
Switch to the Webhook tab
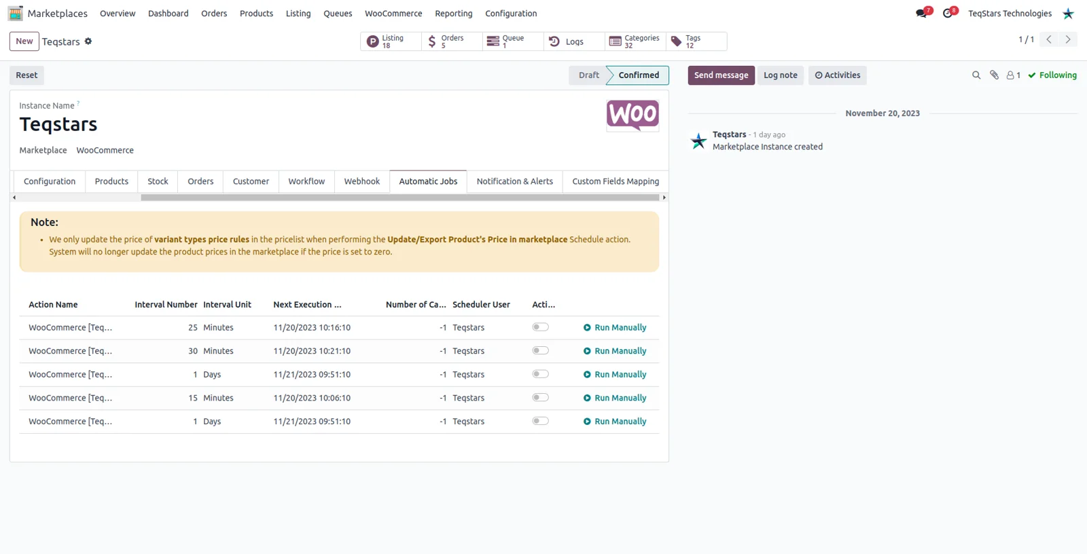[x=362, y=181]
